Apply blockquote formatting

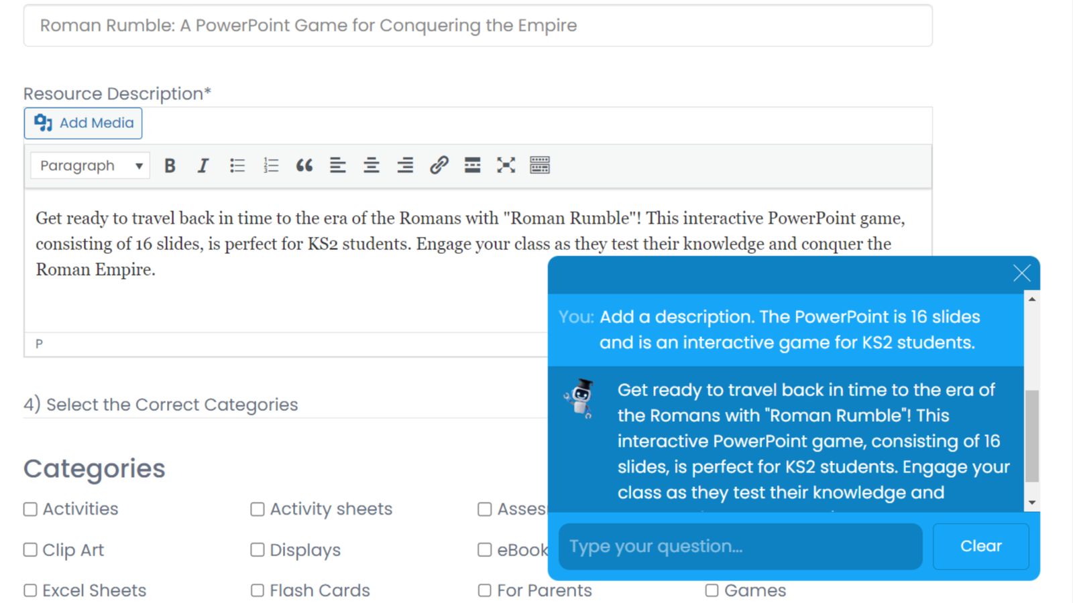304,165
